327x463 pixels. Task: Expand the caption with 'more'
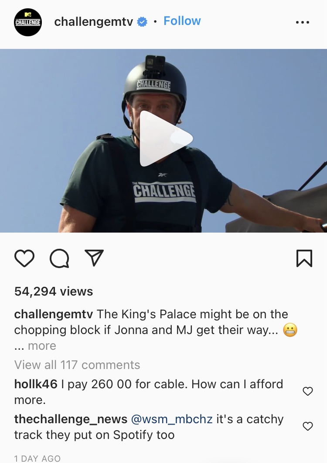click(42, 345)
